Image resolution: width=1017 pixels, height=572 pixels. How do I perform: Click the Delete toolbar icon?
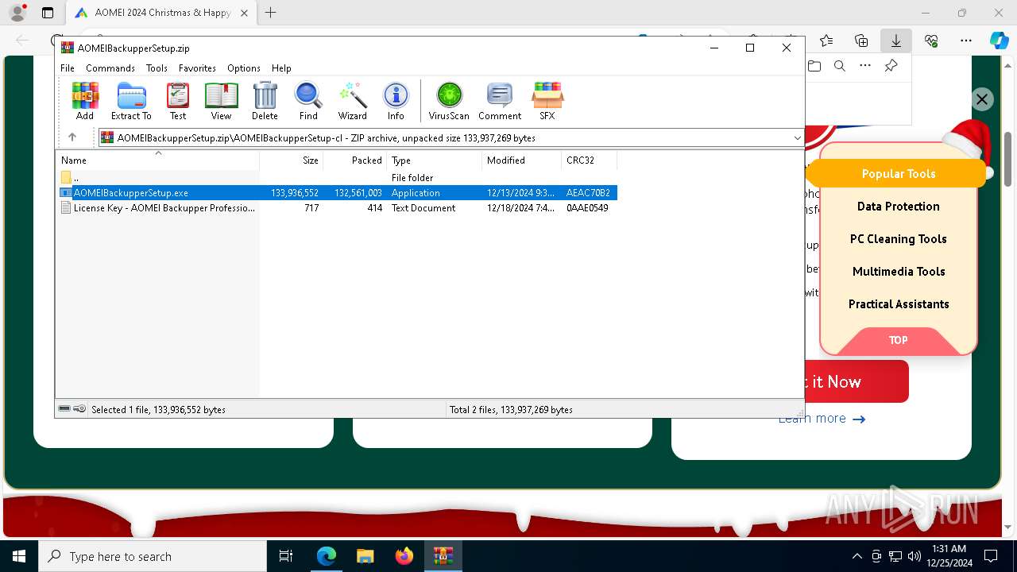pyautogui.click(x=265, y=101)
